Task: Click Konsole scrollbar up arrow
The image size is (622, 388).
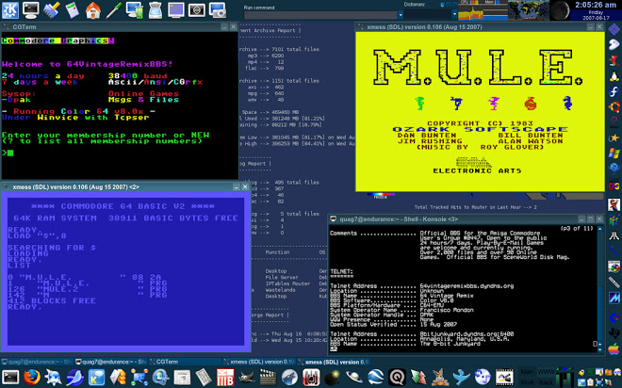Action: click(599, 229)
